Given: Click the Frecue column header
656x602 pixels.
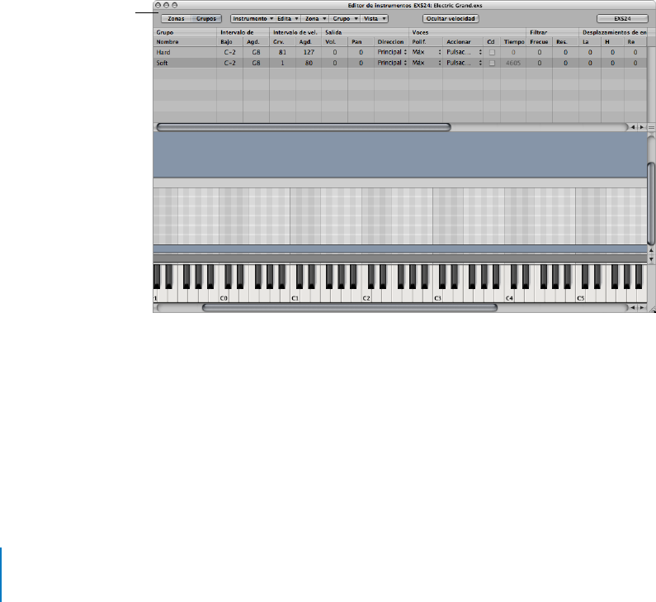Looking at the screenshot, I should [x=539, y=42].
